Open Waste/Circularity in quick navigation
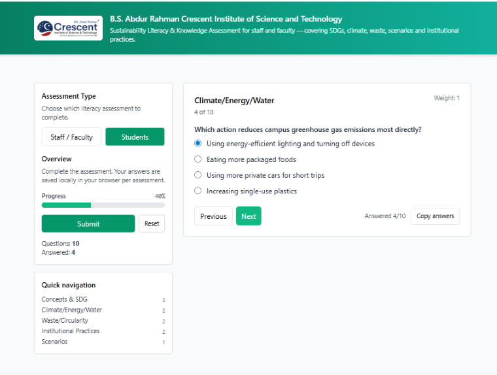 coord(65,321)
